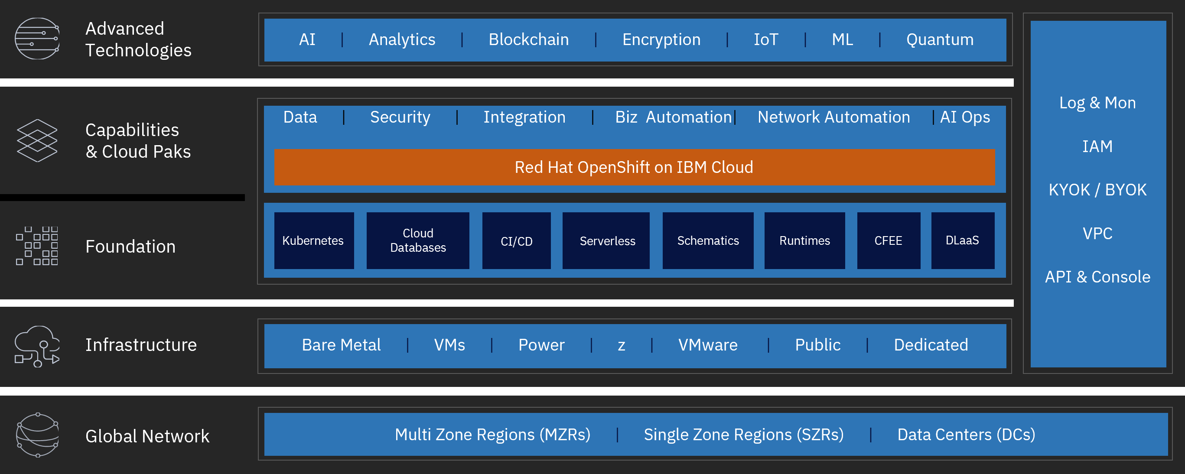Select the Schematics box
This screenshot has height=474, width=1185.
coord(708,240)
